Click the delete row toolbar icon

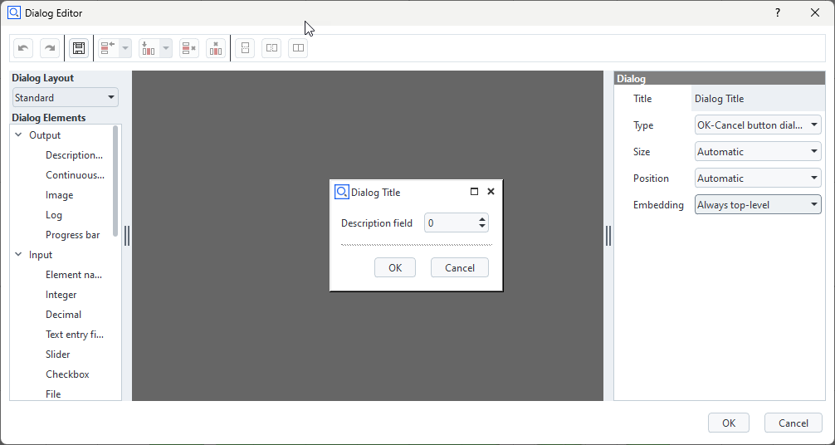(x=189, y=48)
